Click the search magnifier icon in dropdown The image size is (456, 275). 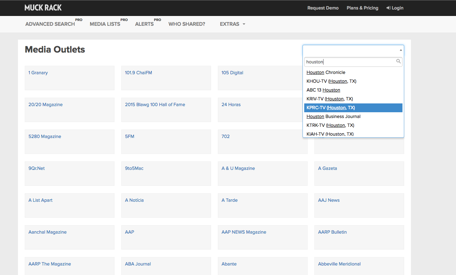coord(398,61)
